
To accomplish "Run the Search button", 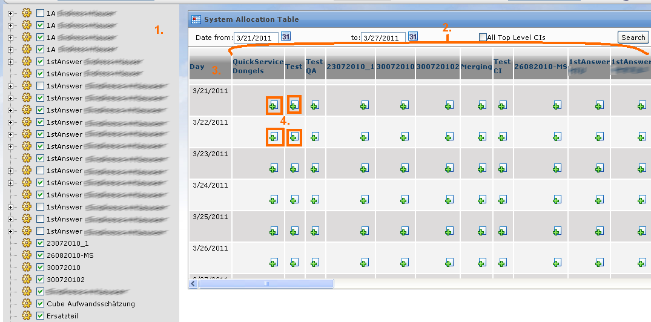I will click(633, 38).
